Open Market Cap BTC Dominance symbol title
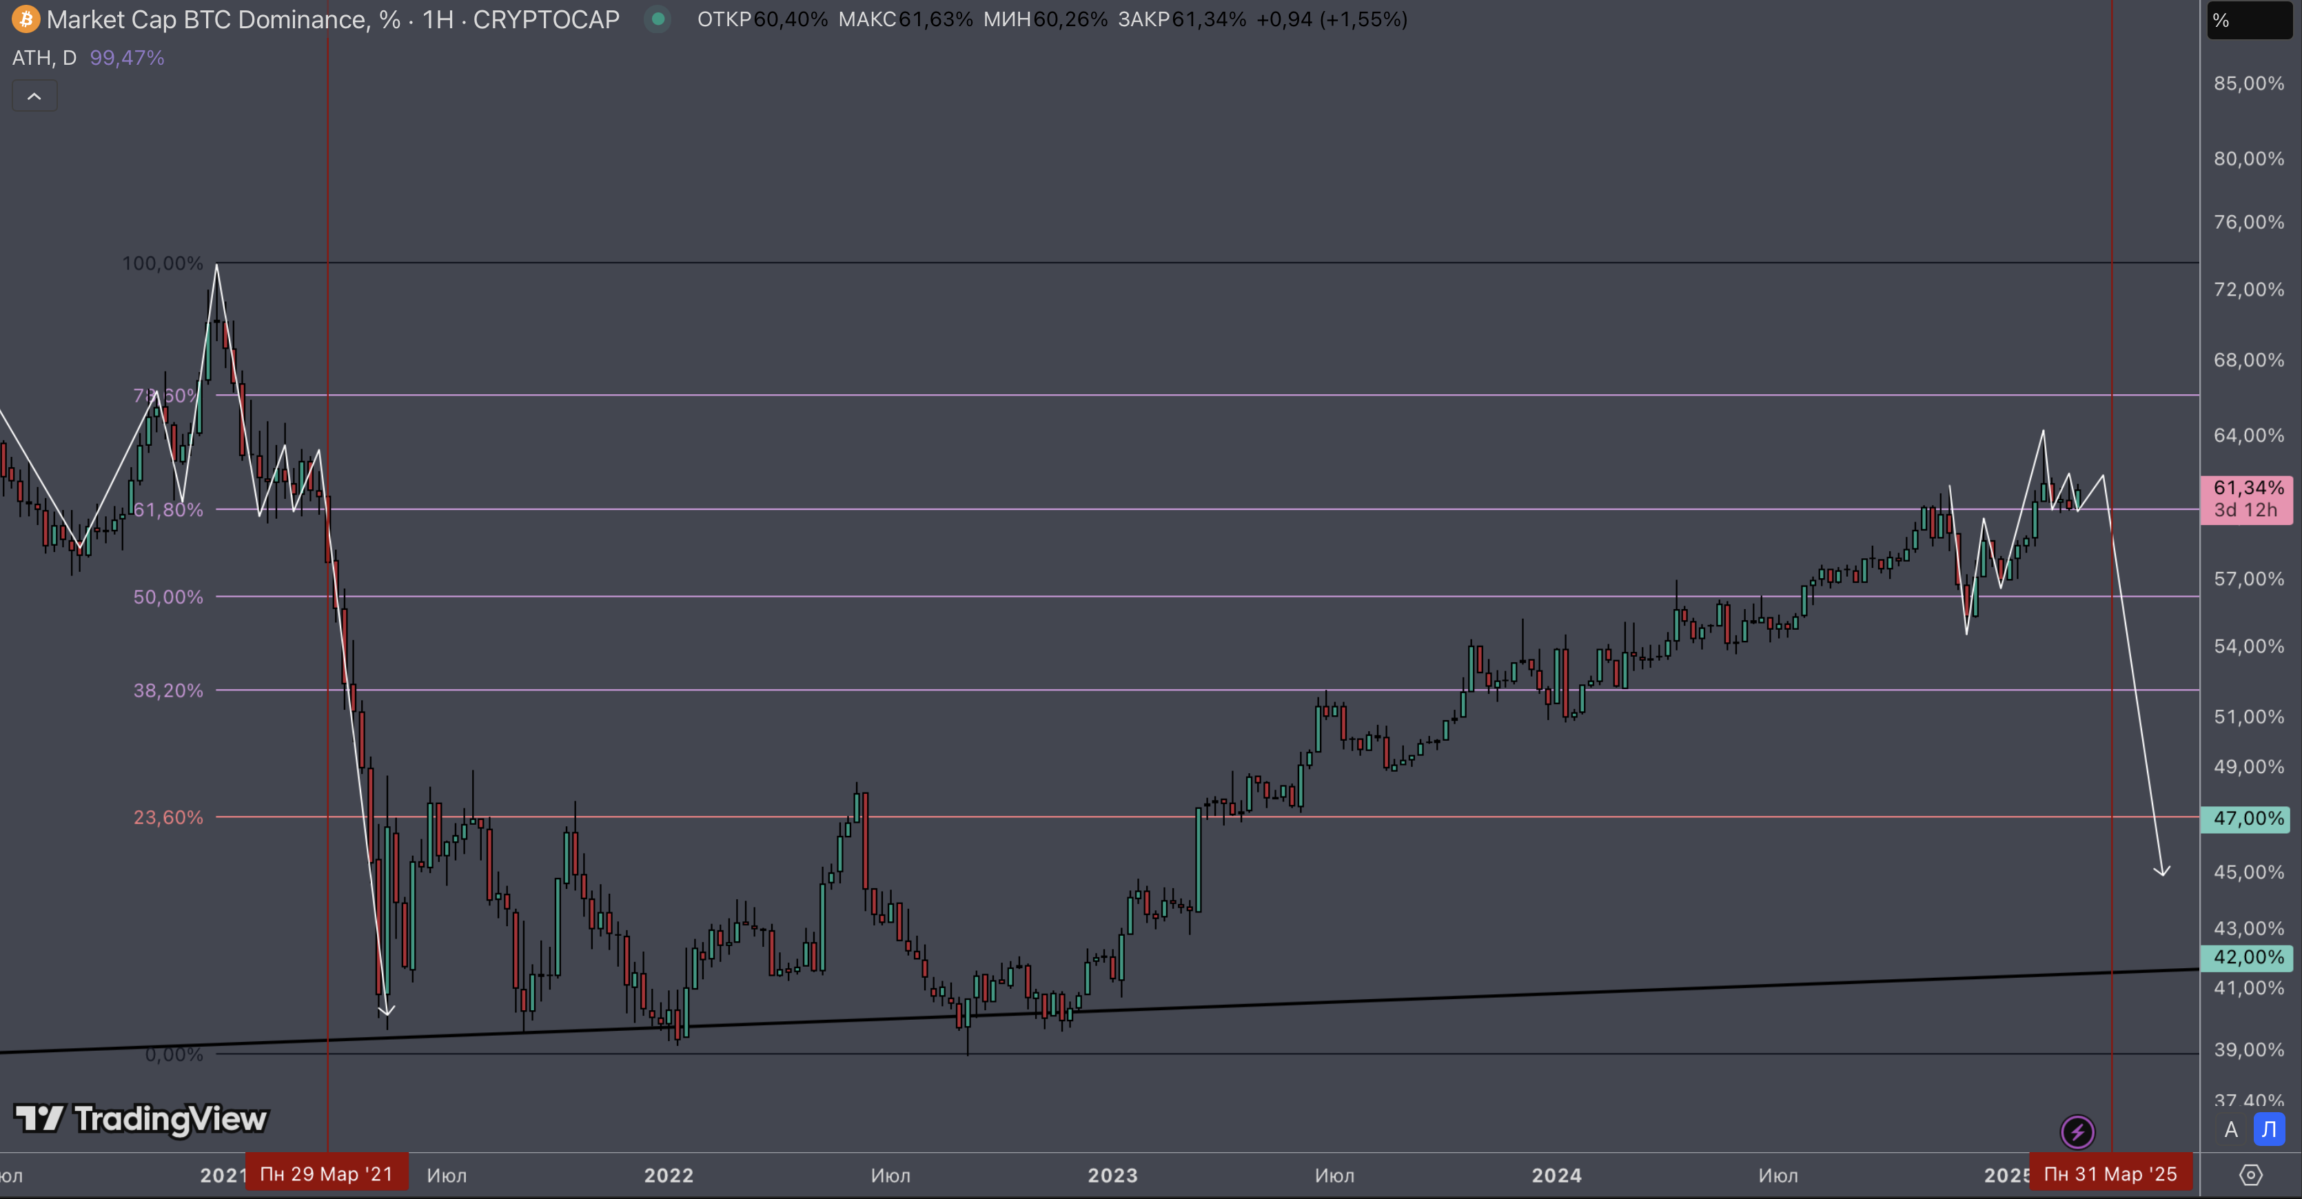The height and width of the screenshot is (1199, 2302). [332, 19]
